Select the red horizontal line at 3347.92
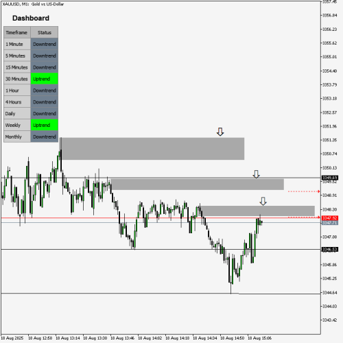 pyautogui.click(x=161, y=218)
